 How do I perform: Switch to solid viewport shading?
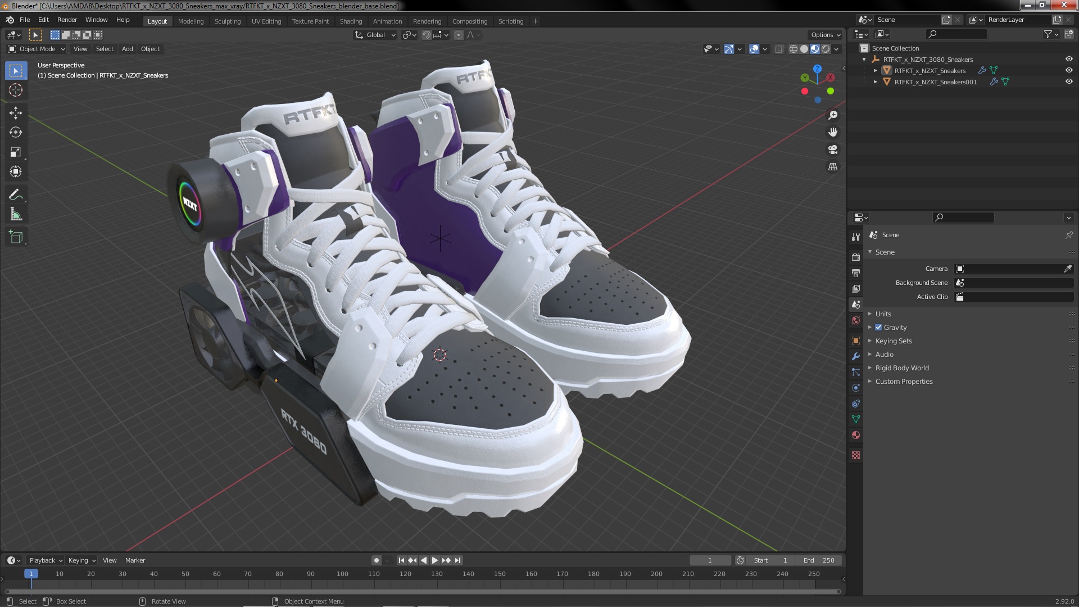click(804, 49)
